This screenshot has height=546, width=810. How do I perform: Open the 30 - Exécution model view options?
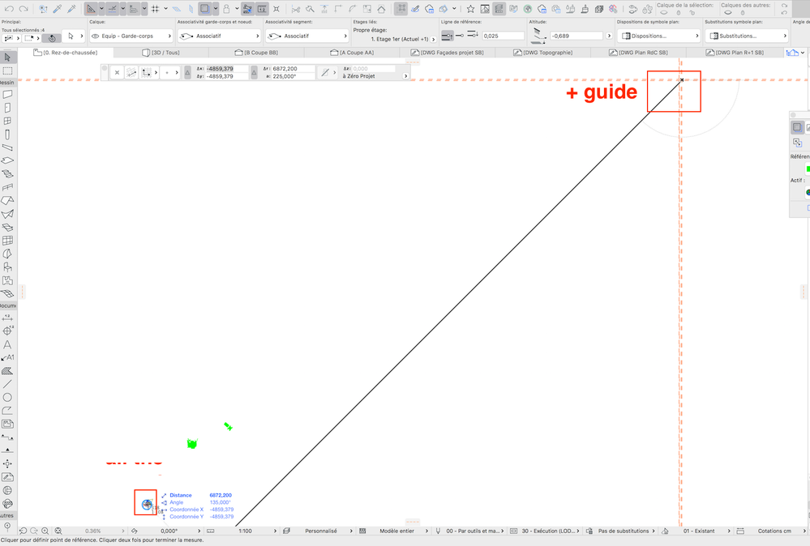point(545,531)
